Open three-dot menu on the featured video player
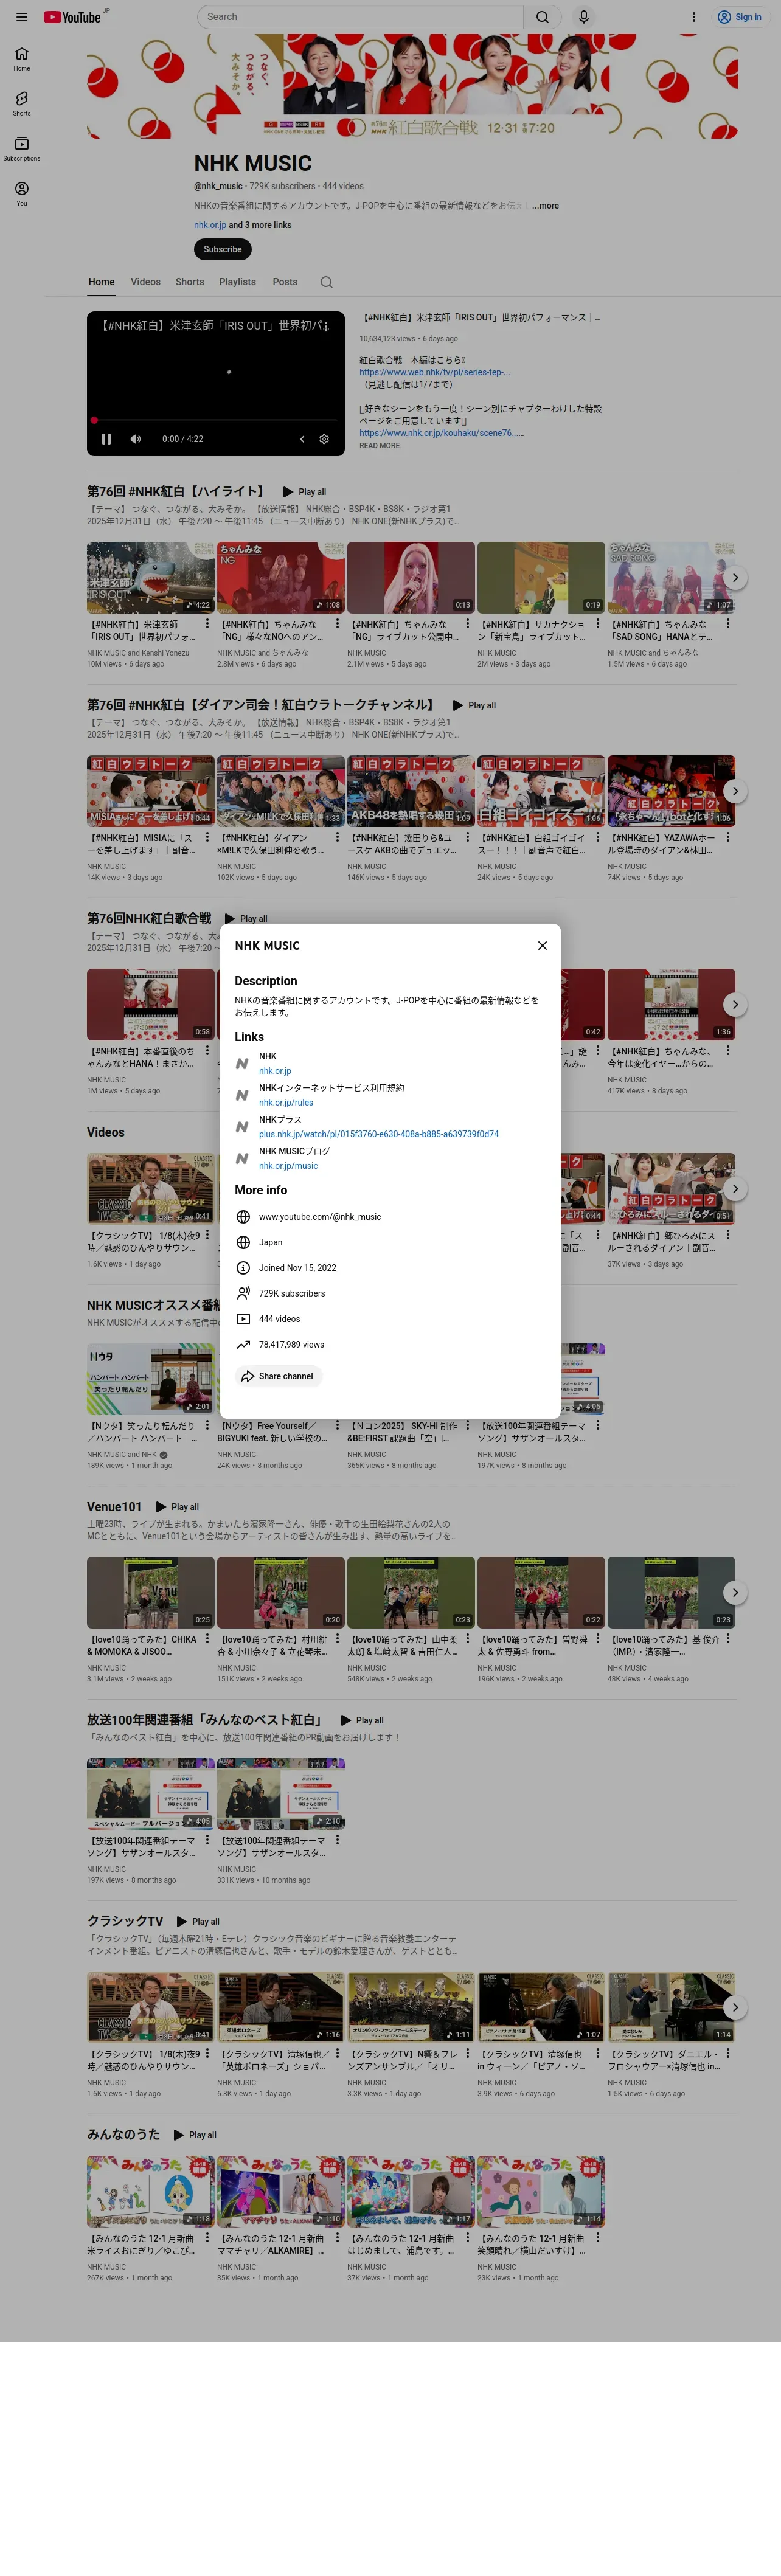Screen dimensions: 781x2576 click(325, 326)
